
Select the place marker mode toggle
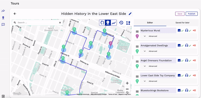coord(108,23)
